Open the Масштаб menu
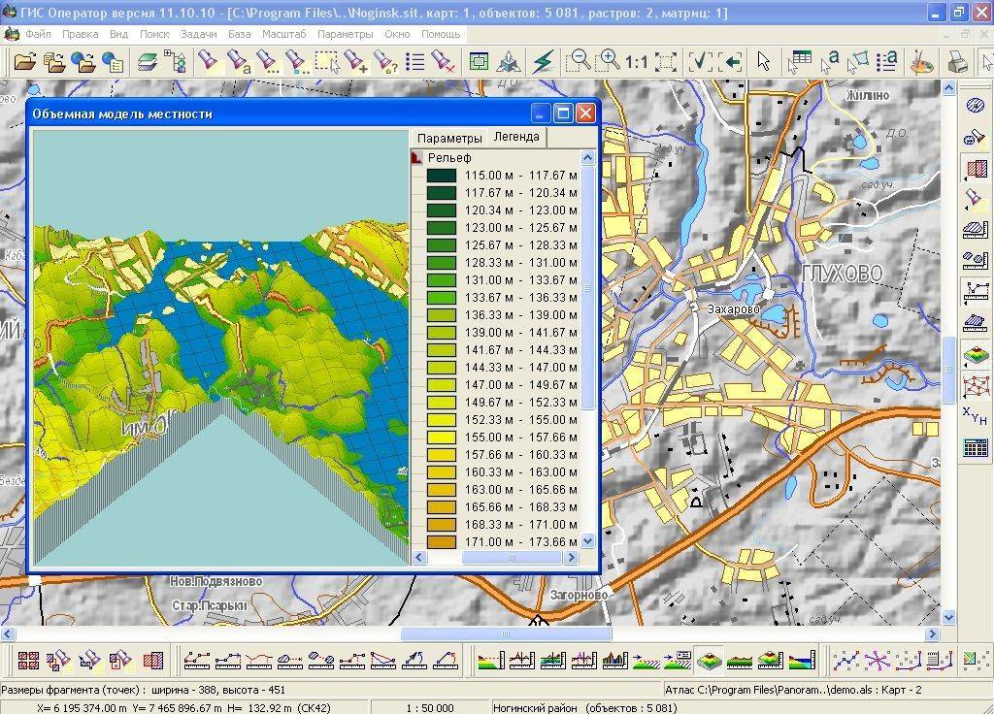Image resolution: width=994 pixels, height=714 pixels. (x=284, y=34)
